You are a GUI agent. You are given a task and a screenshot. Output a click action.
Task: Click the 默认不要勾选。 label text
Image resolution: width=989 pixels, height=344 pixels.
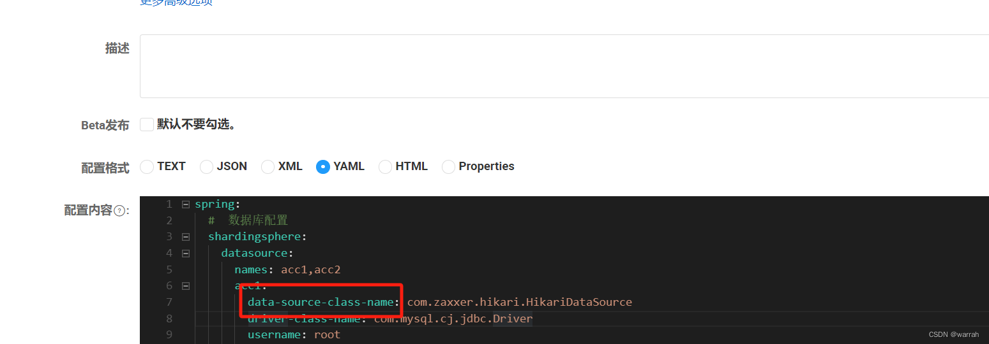point(197,124)
